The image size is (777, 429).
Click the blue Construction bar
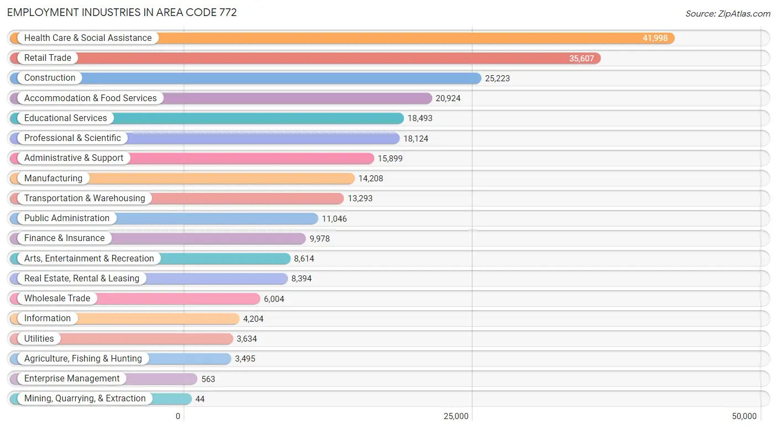[245, 78]
